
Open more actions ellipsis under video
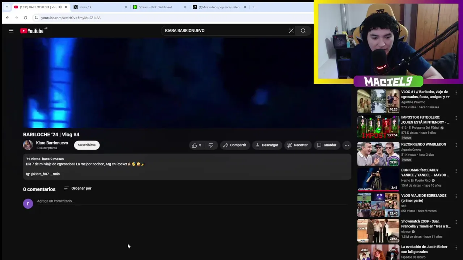347,145
